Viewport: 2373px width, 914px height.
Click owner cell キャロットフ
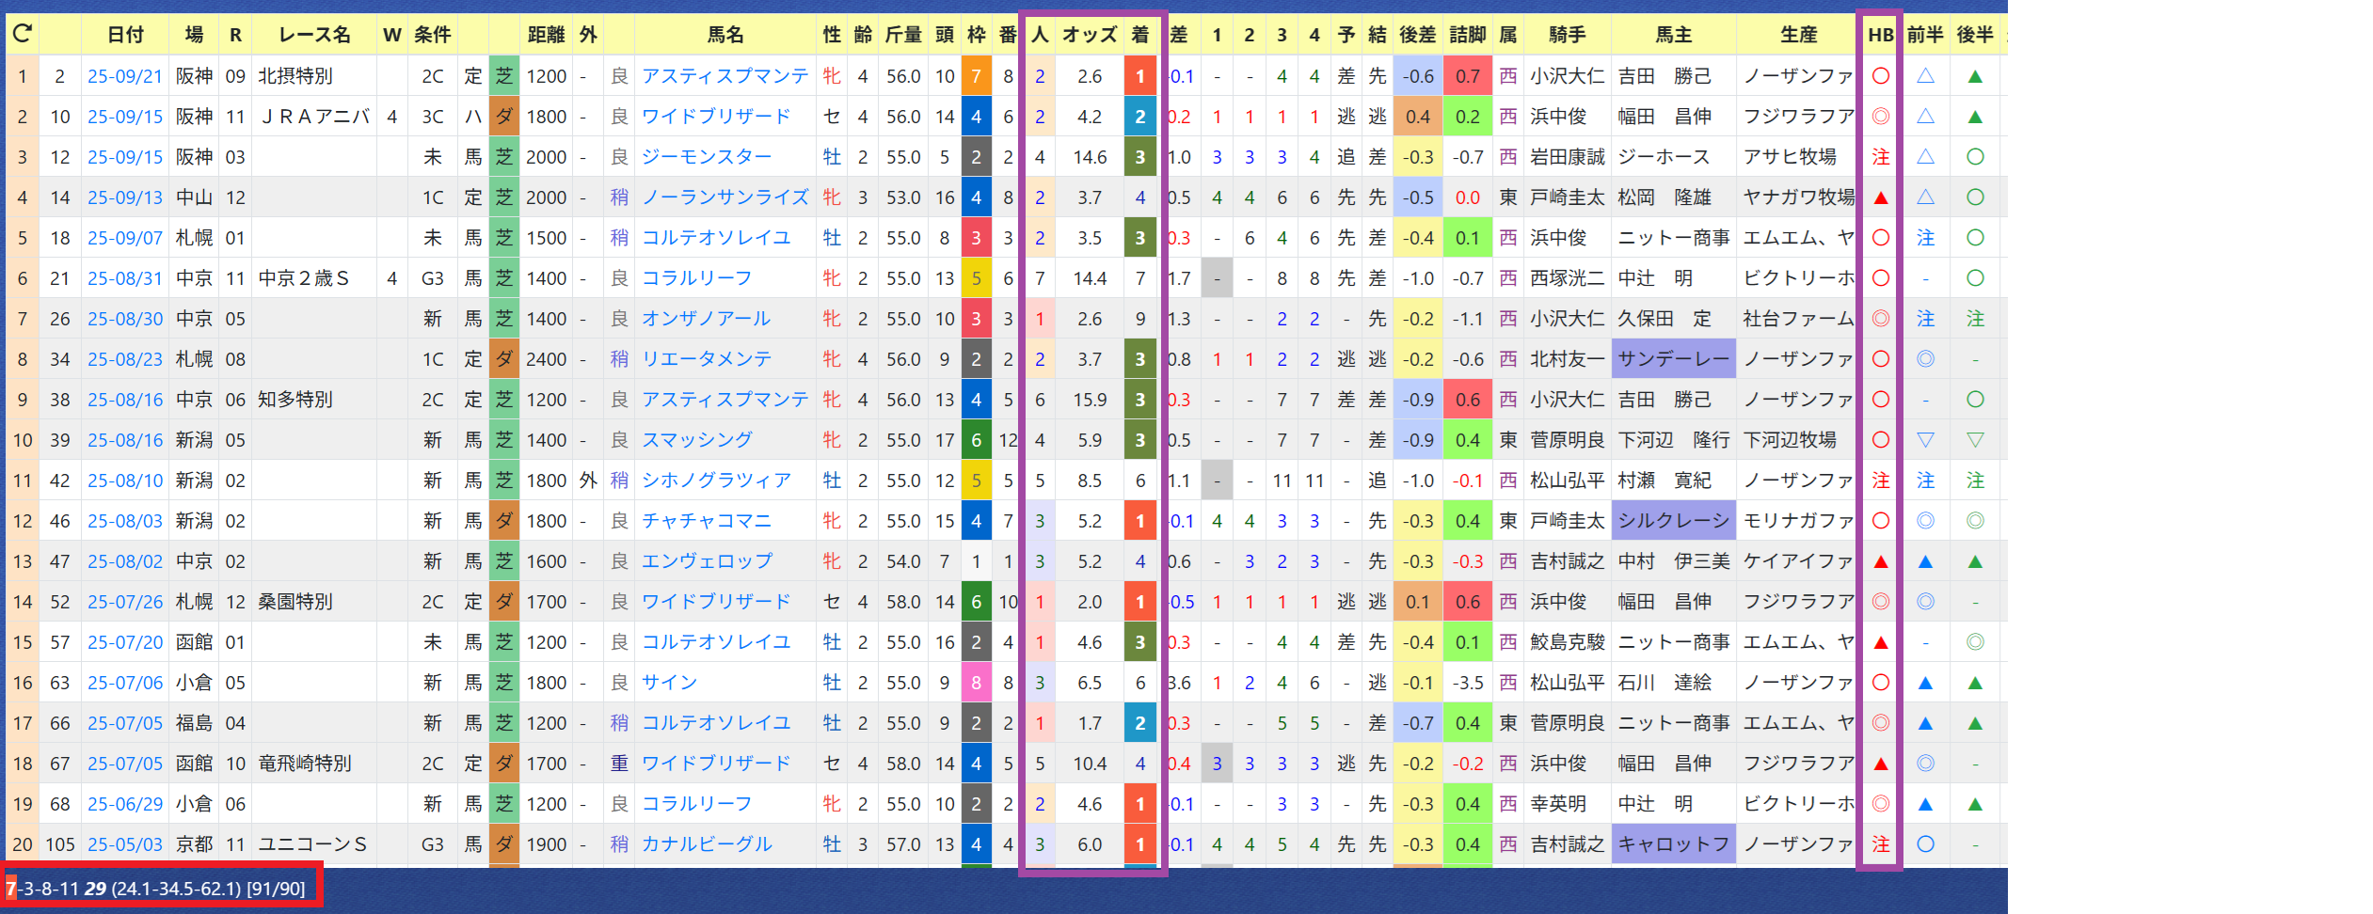point(1674,844)
